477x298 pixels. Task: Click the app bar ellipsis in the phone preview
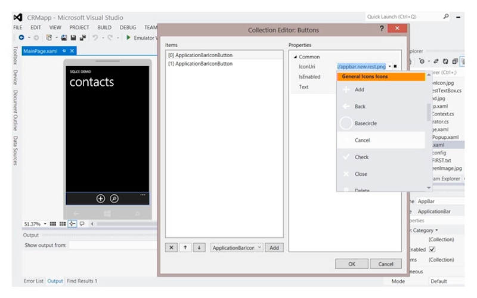coord(143,195)
